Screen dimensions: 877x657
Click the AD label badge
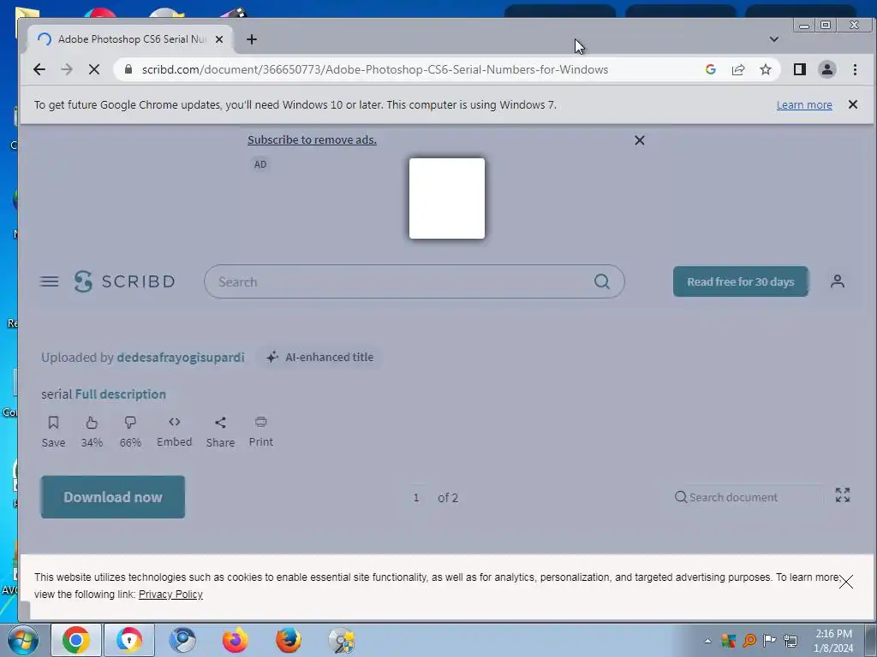coord(260,164)
